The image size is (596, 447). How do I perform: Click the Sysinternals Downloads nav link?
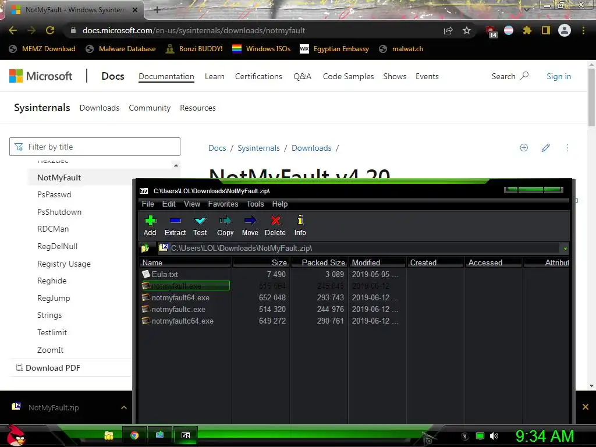[x=100, y=108]
